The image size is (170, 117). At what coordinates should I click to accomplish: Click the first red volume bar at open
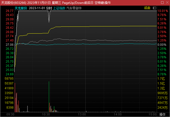15,97
